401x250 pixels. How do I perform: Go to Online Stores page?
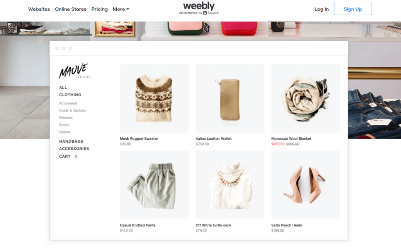(x=70, y=9)
